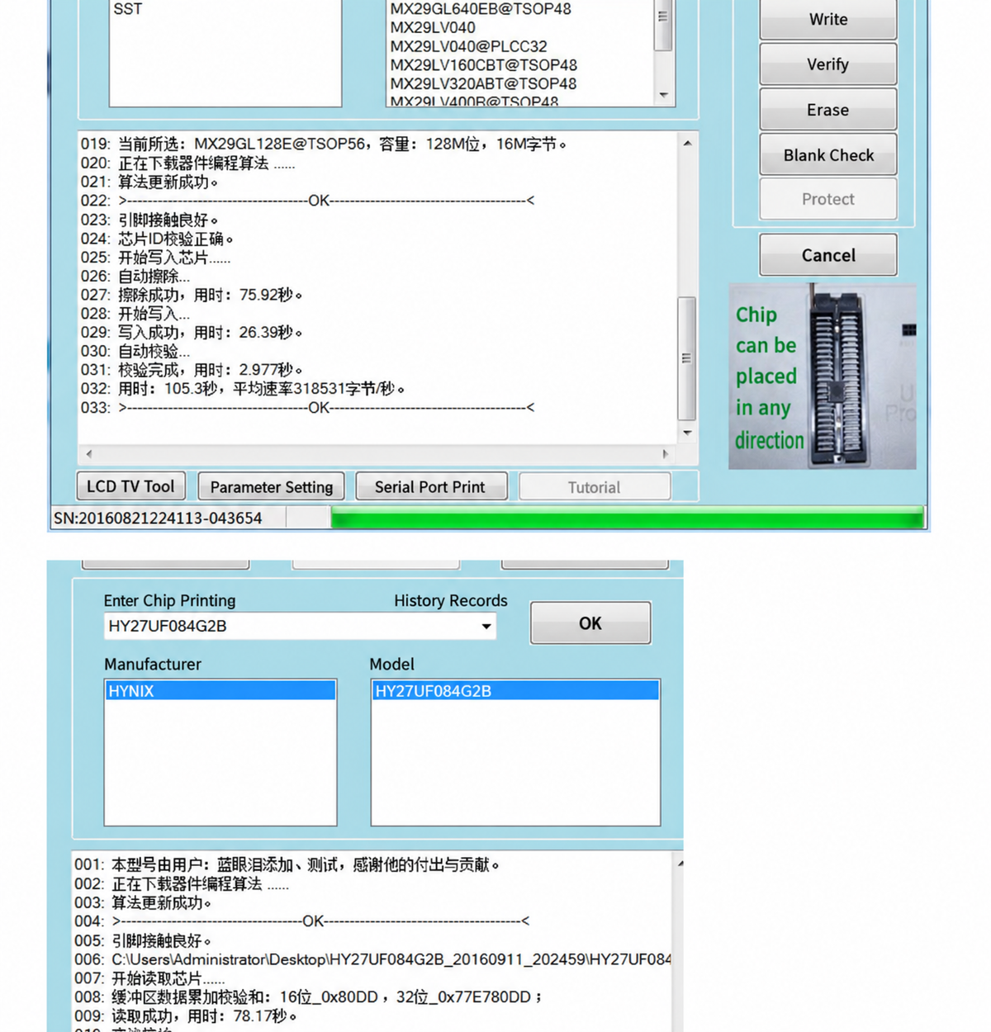Click log line 031 verify time 2.977
991x1032 pixels.
point(192,370)
